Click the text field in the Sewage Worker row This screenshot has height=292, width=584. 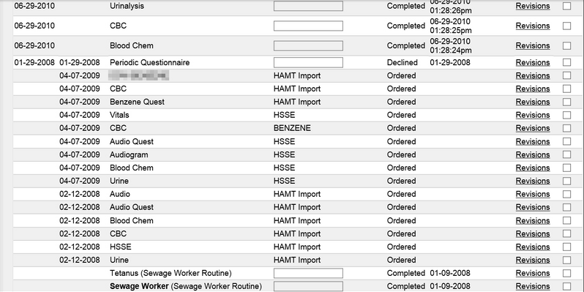coord(308,286)
